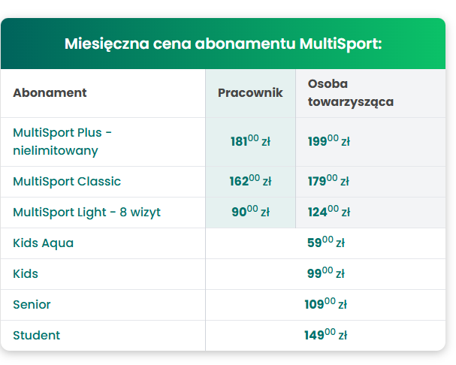Click the 181 zł employee price
Viewport: 456px width, 365px height.
pyautogui.click(x=250, y=141)
